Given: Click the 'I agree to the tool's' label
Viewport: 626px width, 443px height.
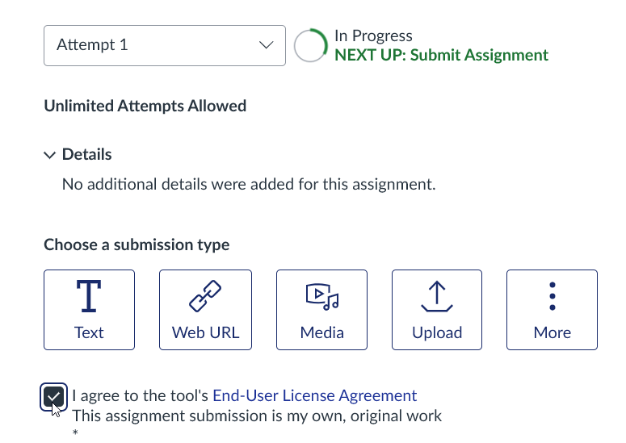Looking at the screenshot, I should (141, 395).
